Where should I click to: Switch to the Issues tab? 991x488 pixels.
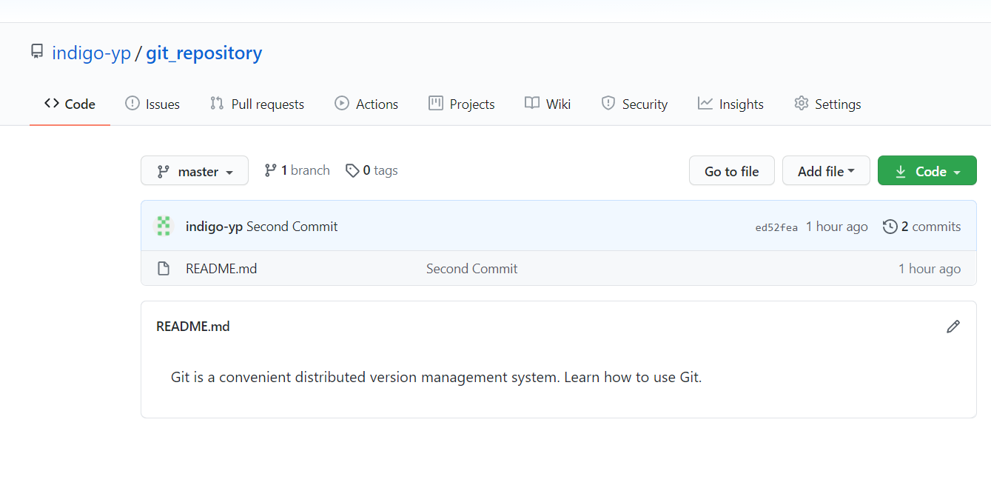[152, 104]
